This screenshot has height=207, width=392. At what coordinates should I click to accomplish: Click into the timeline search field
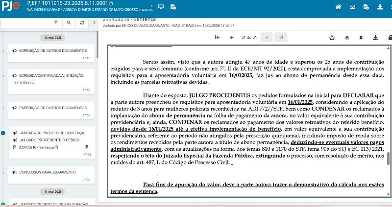tap(26, 23)
